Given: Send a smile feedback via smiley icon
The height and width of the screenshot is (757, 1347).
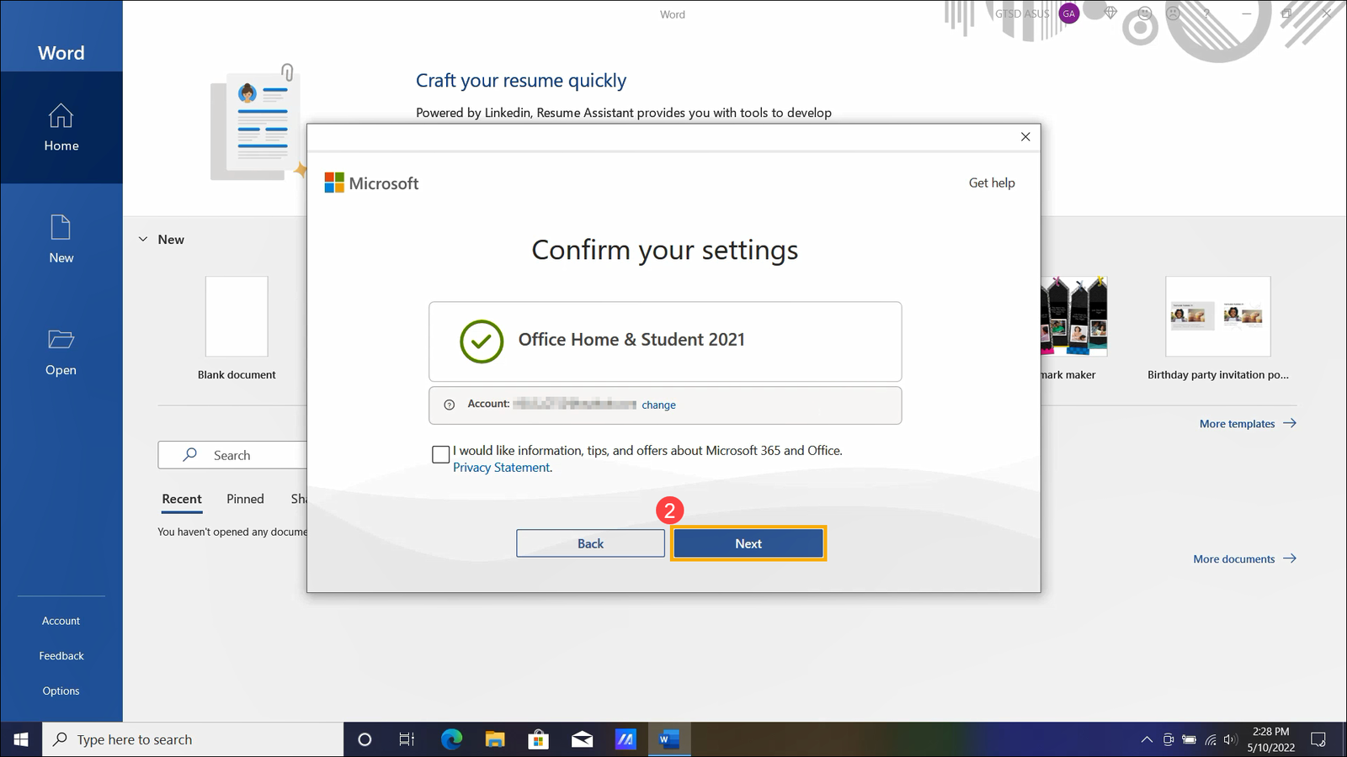Looking at the screenshot, I should pyautogui.click(x=1144, y=13).
